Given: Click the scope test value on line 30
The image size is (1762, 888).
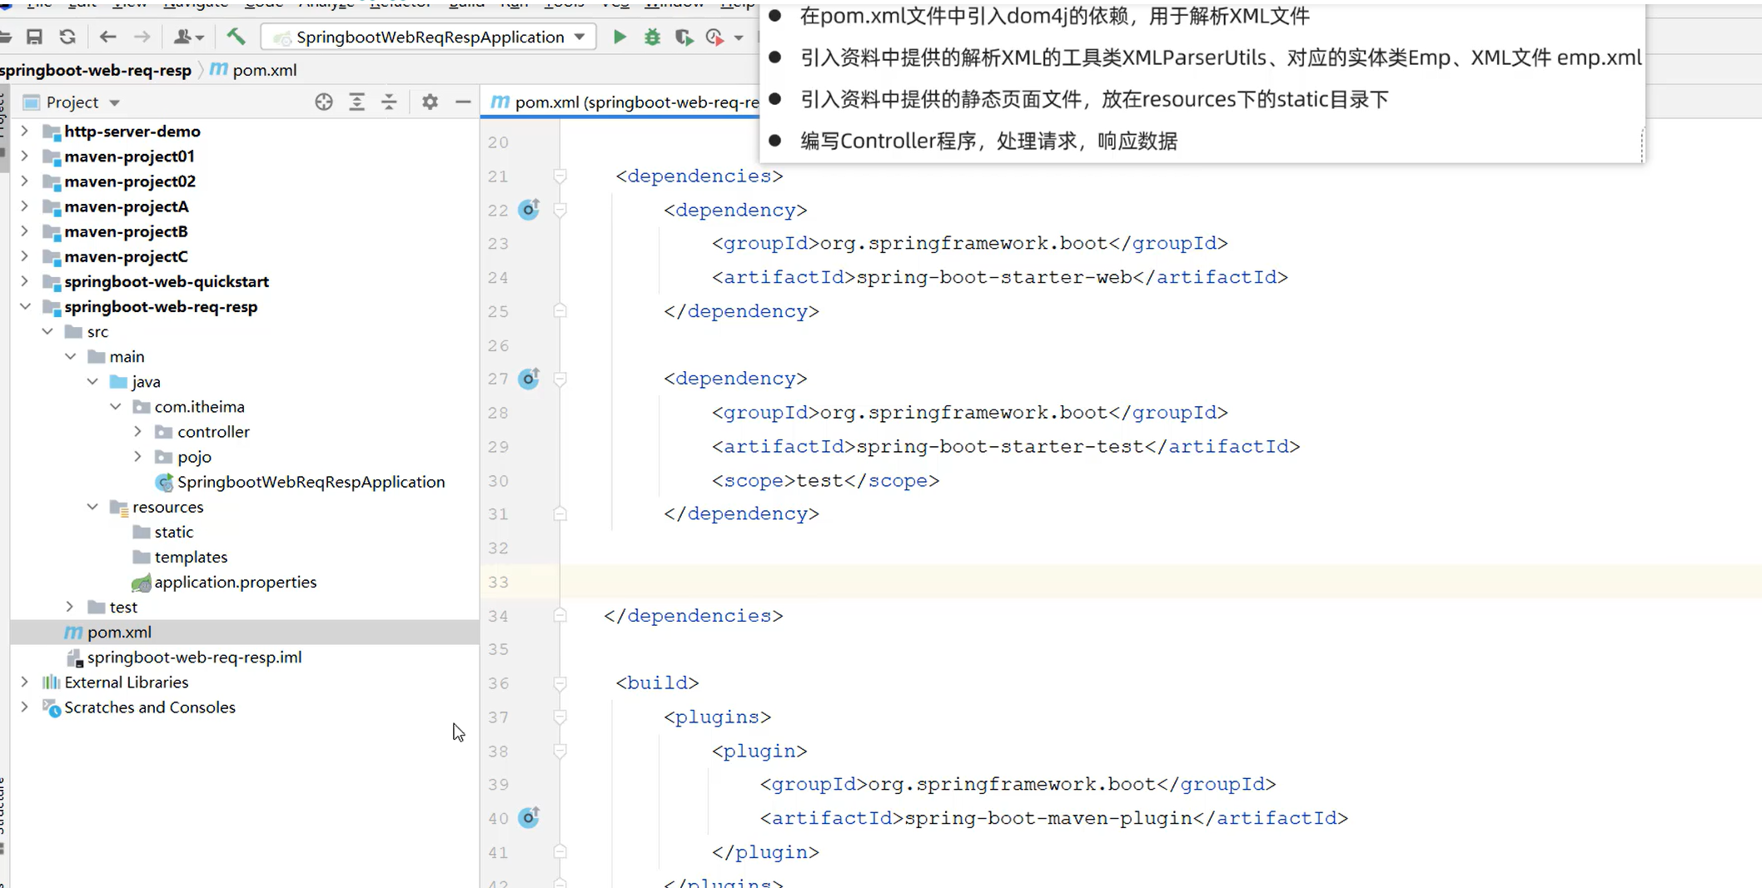Looking at the screenshot, I should pos(819,480).
